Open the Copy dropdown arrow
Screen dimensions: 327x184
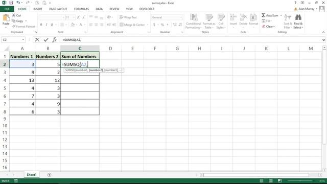click(x=26, y=21)
